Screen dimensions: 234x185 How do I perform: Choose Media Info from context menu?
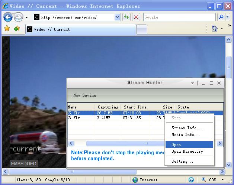coord(189,134)
